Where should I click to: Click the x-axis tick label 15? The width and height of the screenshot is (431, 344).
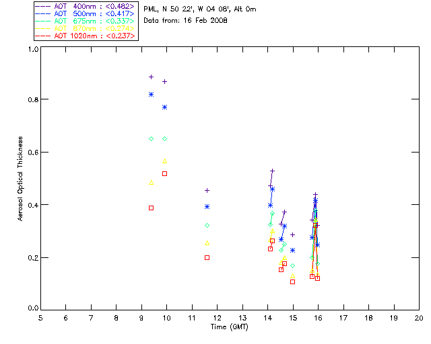point(293,318)
